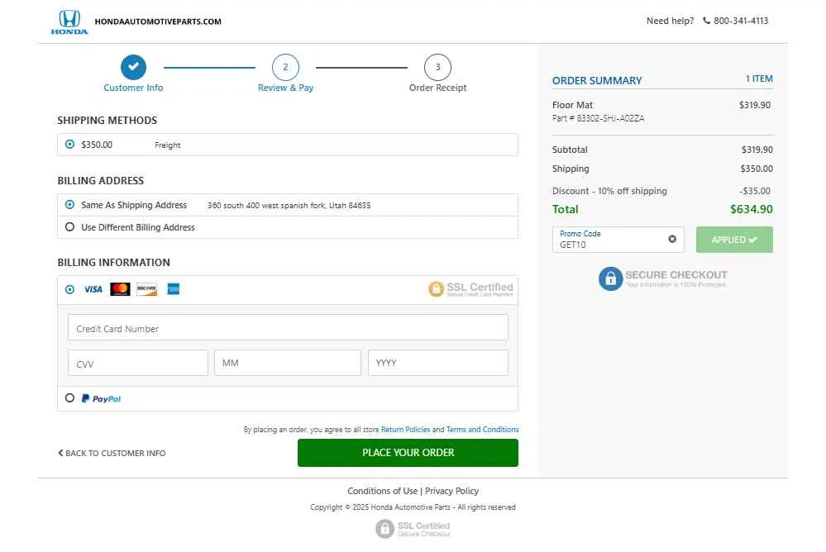
Task: Open the Terms and Conditions link
Action: coord(483,430)
